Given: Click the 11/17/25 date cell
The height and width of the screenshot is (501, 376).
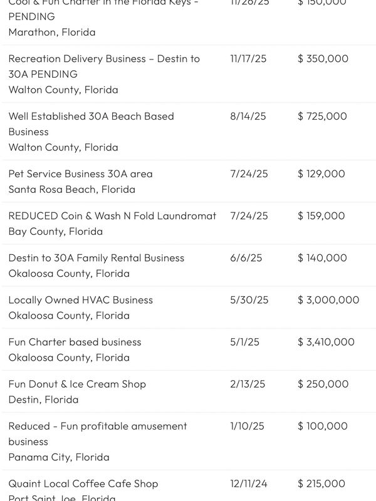Looking at the screenshot, I should (x=248, y=58).
